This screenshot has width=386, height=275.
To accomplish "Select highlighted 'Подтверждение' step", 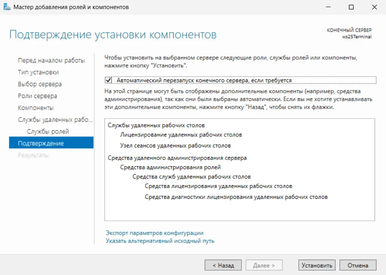I will (x=51, y=143).
